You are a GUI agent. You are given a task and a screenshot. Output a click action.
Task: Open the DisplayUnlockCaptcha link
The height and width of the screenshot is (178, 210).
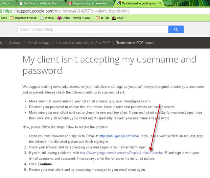[x=121, y=153]
